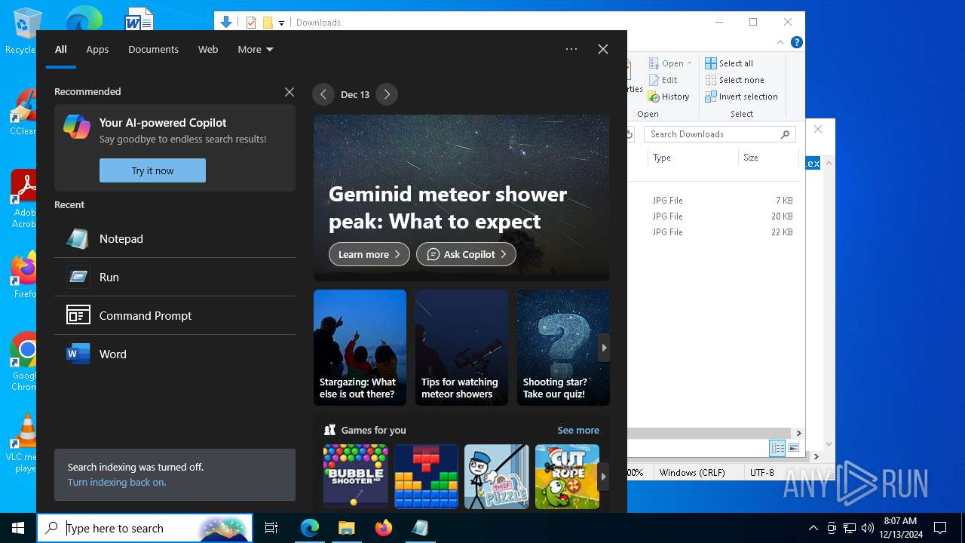Open Firefox from taskbar
This screenshot has height=543, width=965.
[x=384, y=528]
